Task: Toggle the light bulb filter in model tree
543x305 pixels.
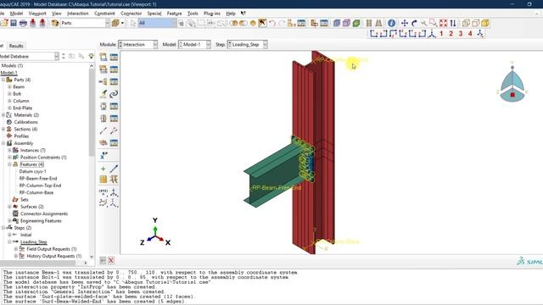Action: click(x=91, y=56)
